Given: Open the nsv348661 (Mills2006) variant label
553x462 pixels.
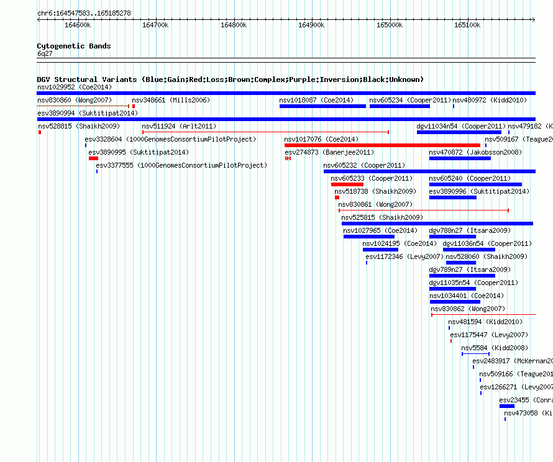Looking at the screenshot, I should pyautogui.click(x=171, y=100).
